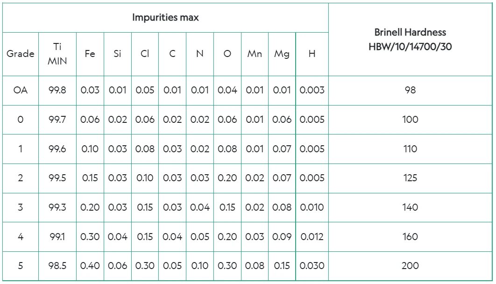This screenshot has height=284, width=496.
Task: Select the 0.030 hydrogen value
Action: 312,266
